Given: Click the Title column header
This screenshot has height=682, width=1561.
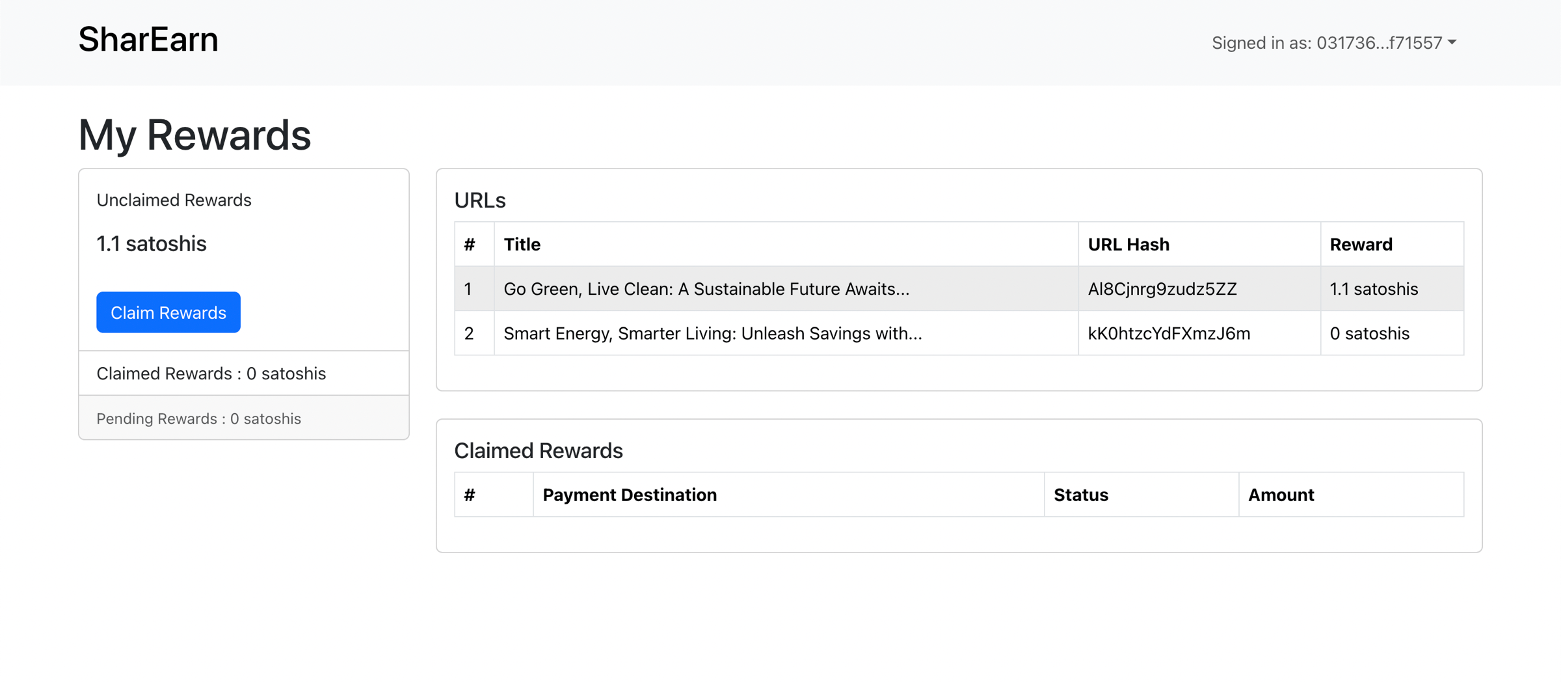Looking at the screenshot, I should tap(522, 245).
